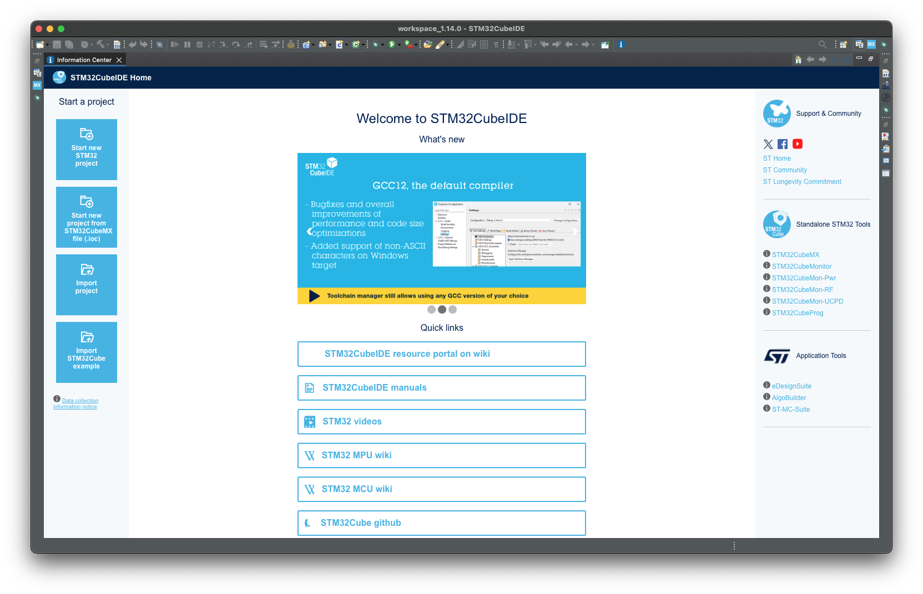Image resolution: width=923 pixels, height=594 pixels.
Task: Switch to the C/C++ perspective
Action: pos(859,44)
